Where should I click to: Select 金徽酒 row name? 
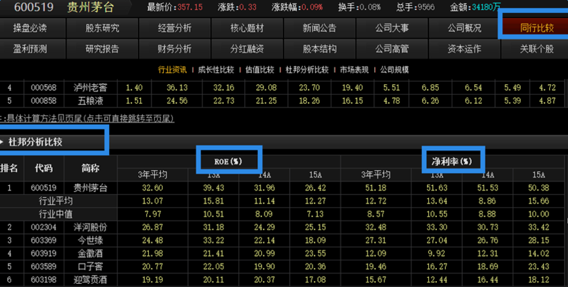pos(90,253)
